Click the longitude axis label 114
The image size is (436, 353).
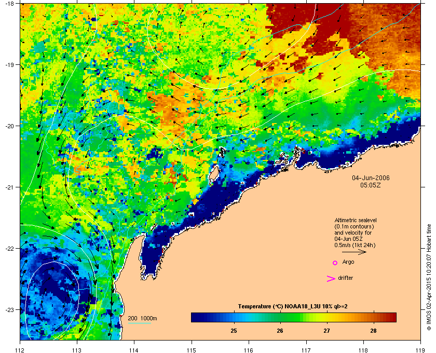click(134, 350)
